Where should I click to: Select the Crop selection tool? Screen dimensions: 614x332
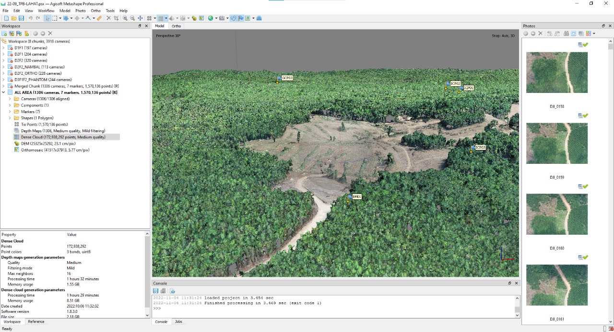click(116, 18)
